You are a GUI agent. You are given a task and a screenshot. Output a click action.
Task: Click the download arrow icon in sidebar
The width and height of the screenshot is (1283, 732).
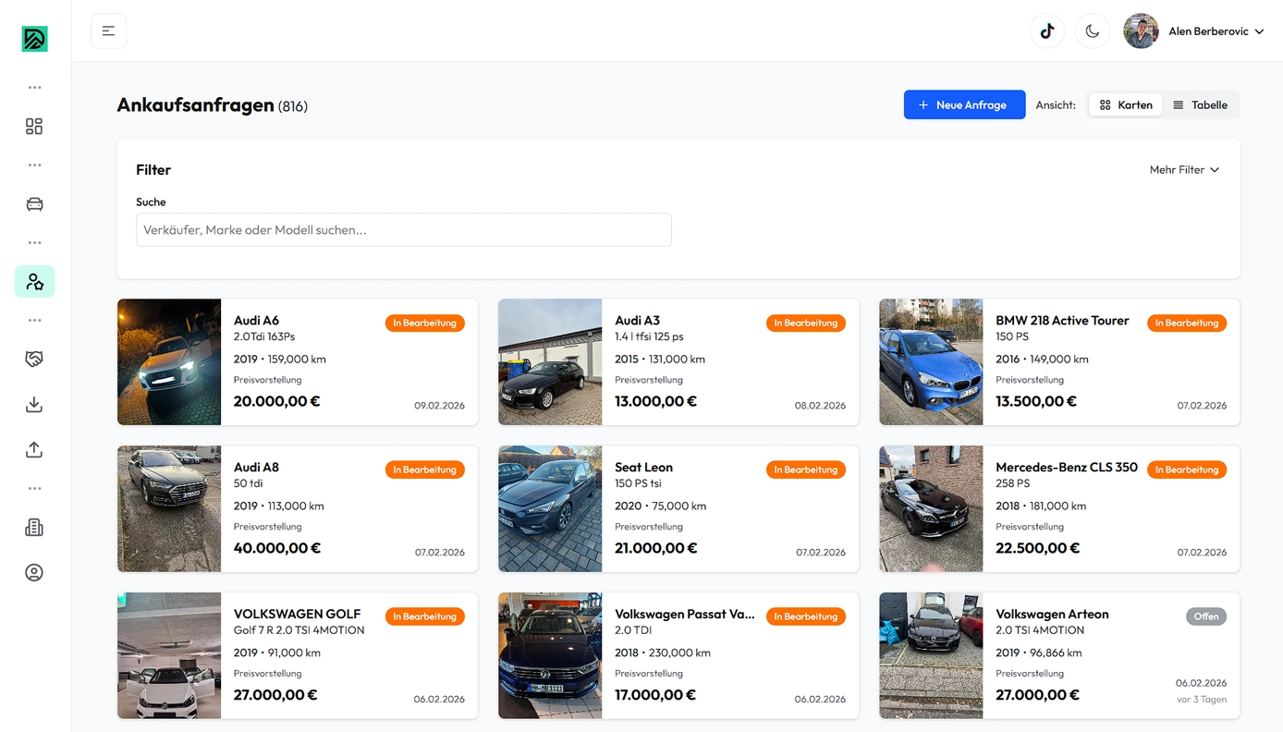pos(34,405)
